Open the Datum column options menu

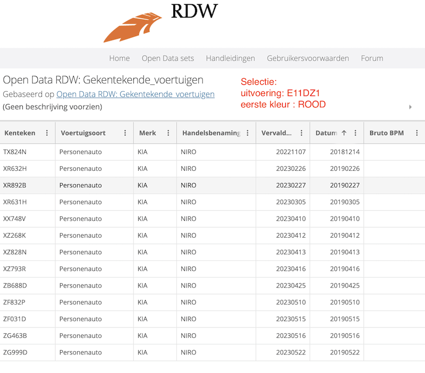tap(355, 133)
